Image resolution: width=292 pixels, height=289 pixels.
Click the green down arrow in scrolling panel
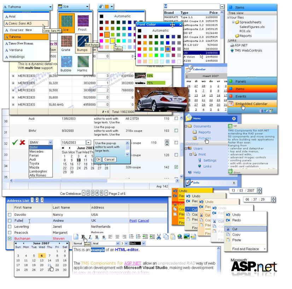(230, 171)
